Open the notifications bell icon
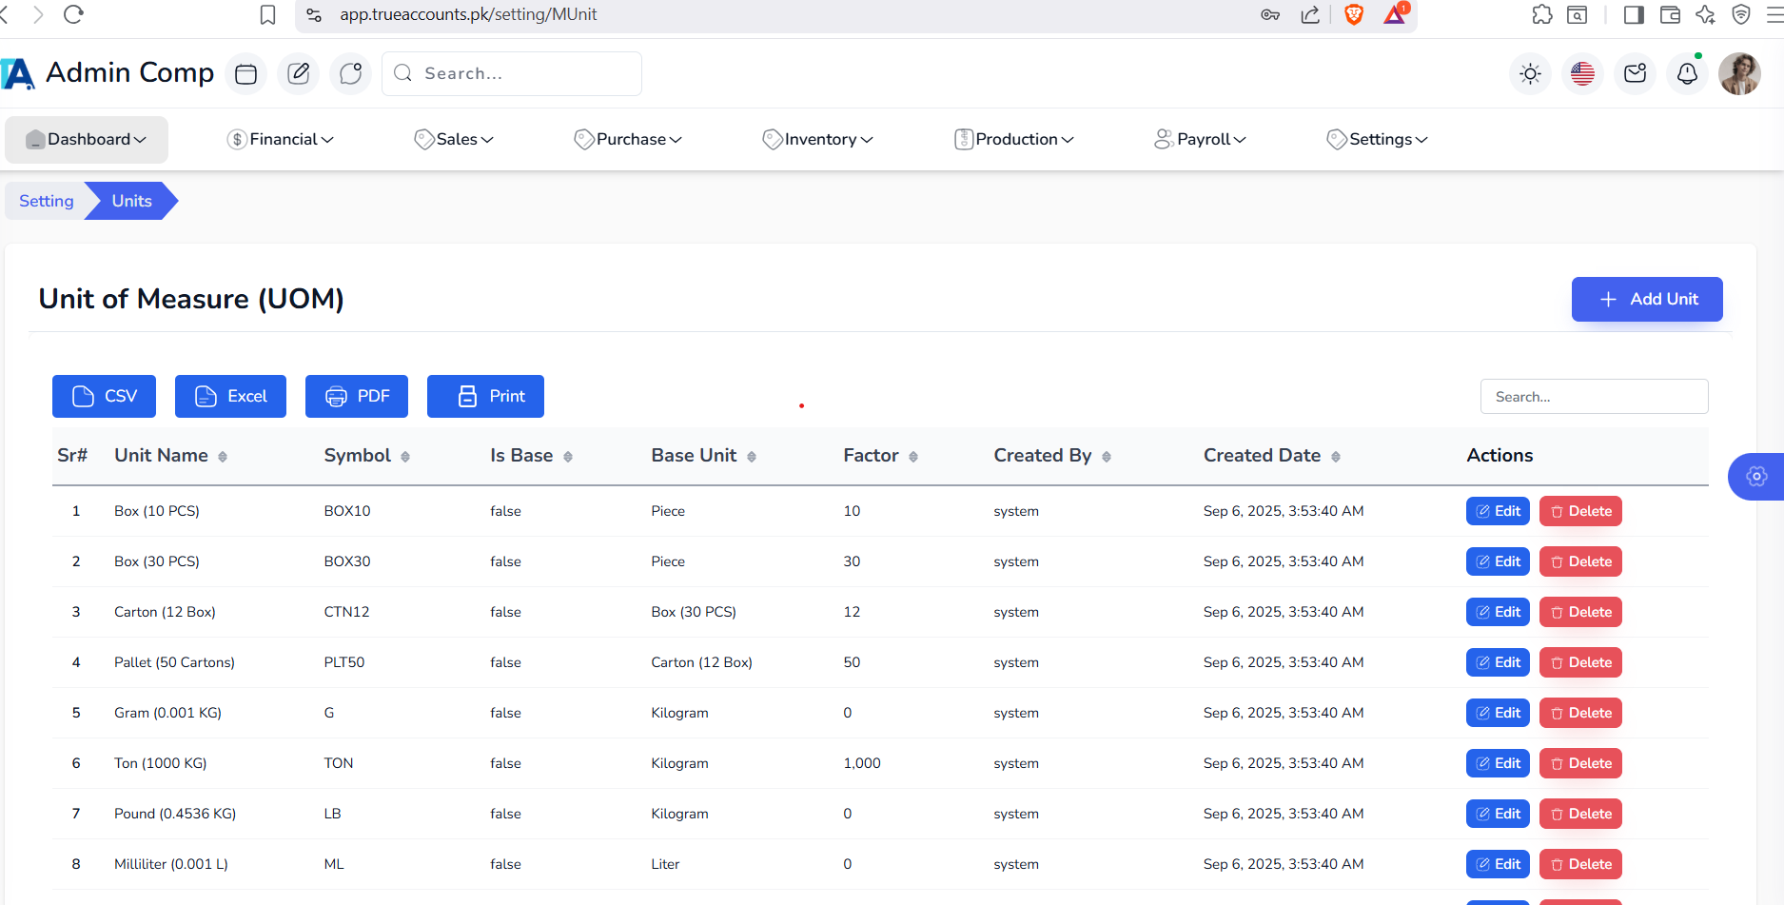This screenshot has height=905, width=1784. 1687,74
